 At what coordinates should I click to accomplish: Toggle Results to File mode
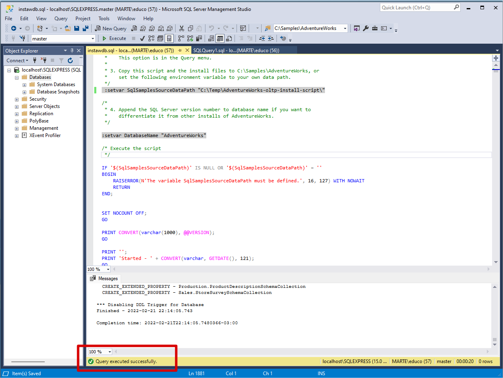(229, 38)
